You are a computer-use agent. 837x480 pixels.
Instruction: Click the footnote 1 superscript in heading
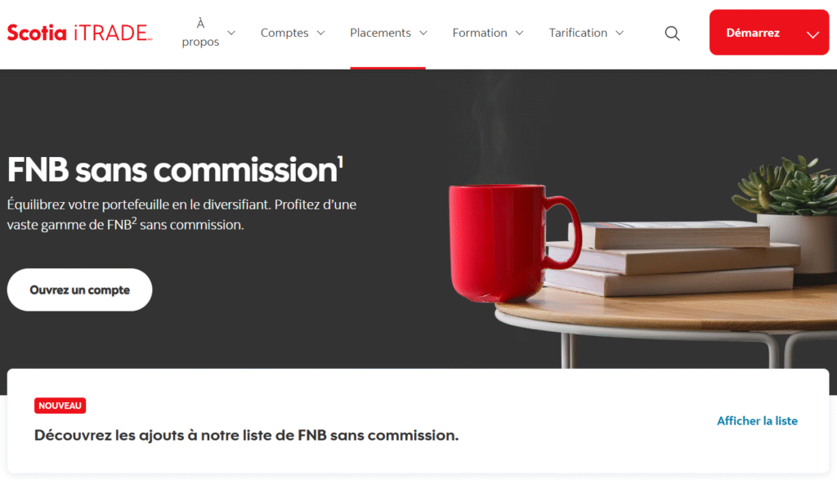tap(340, 162)
